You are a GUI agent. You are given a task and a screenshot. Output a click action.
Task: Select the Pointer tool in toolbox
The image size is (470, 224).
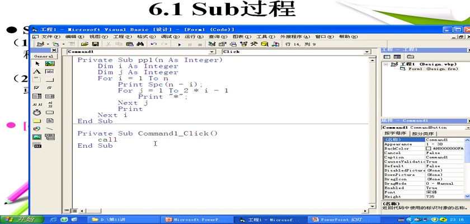coord(37,64)
